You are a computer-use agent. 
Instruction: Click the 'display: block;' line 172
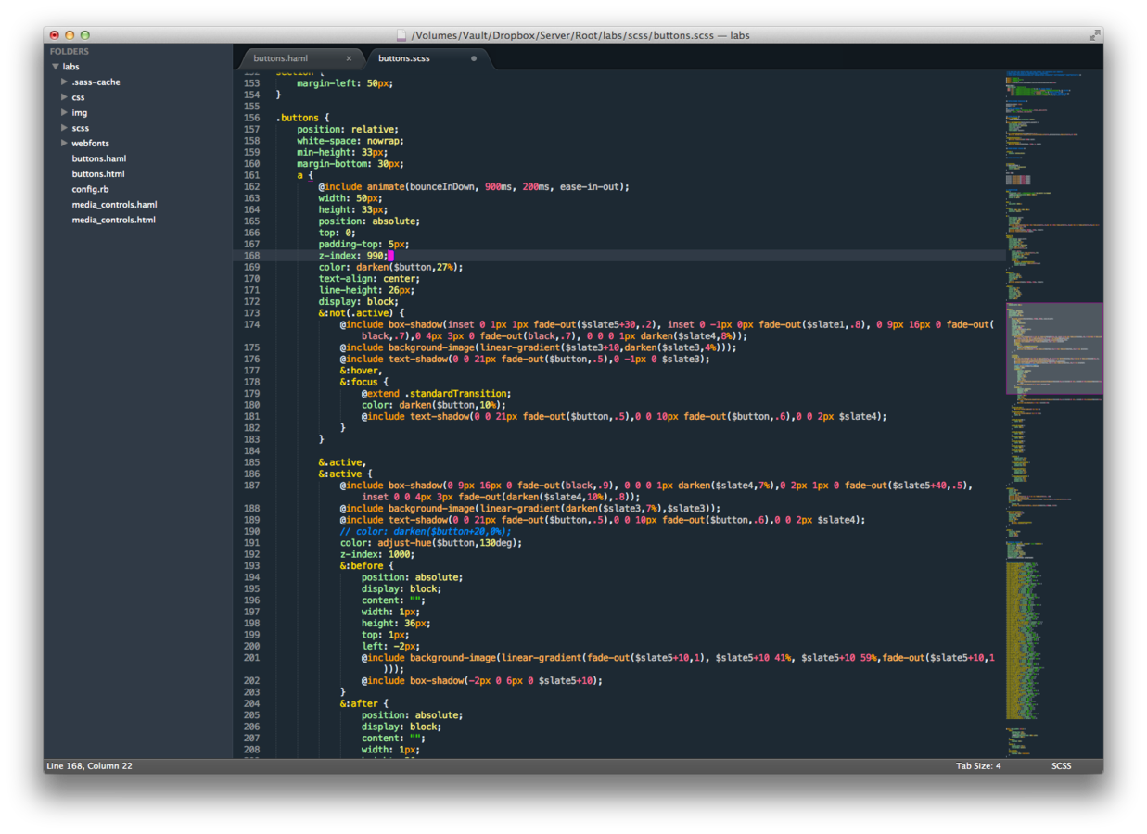358,302
